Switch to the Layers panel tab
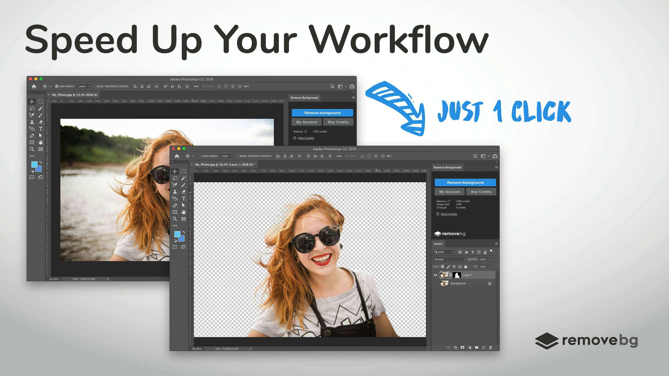Image resolution: width=669 pixels, height=376 pixels. click(438, 244)
